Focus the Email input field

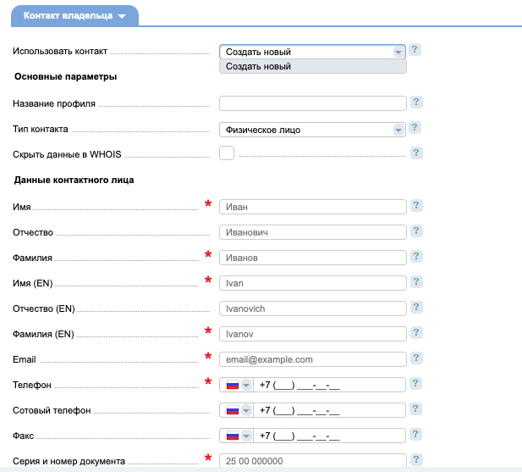pos(313,359)
